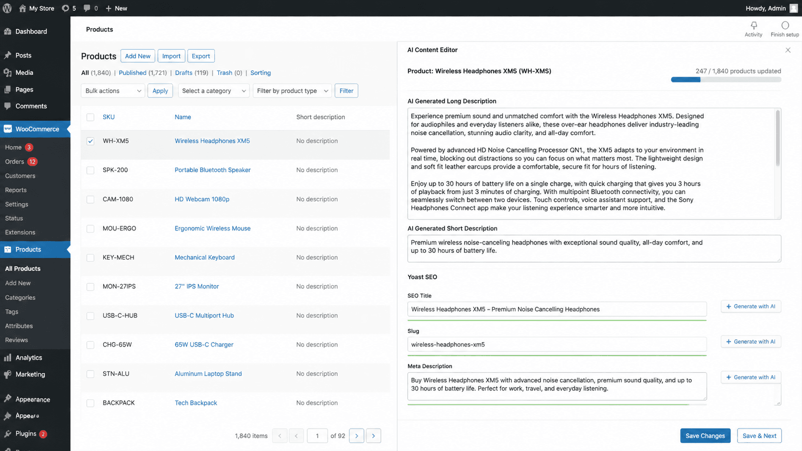Sort products by SKU column header

point(108,117)
